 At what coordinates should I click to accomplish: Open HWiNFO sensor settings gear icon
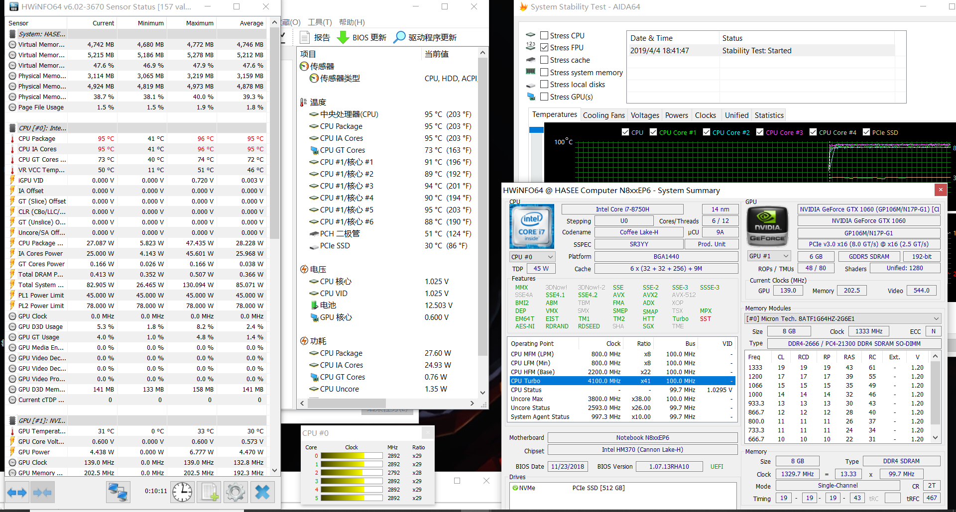click(x=236, y=493)
